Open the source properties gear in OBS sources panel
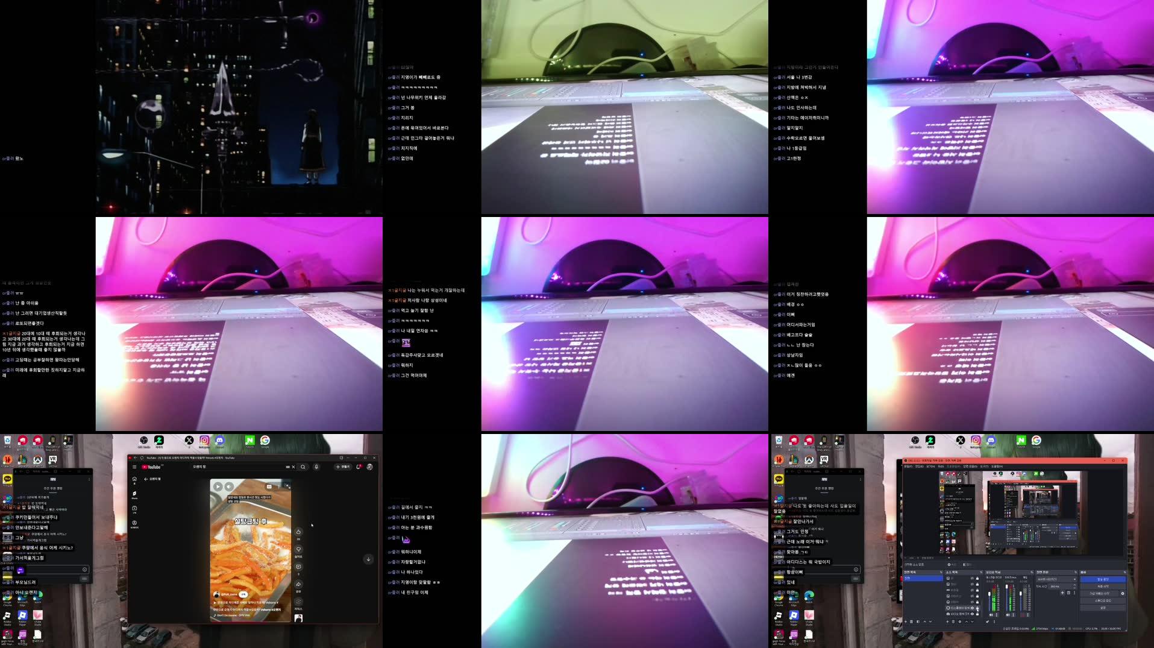The image size is (1154, 648). [x=959, y=621]
